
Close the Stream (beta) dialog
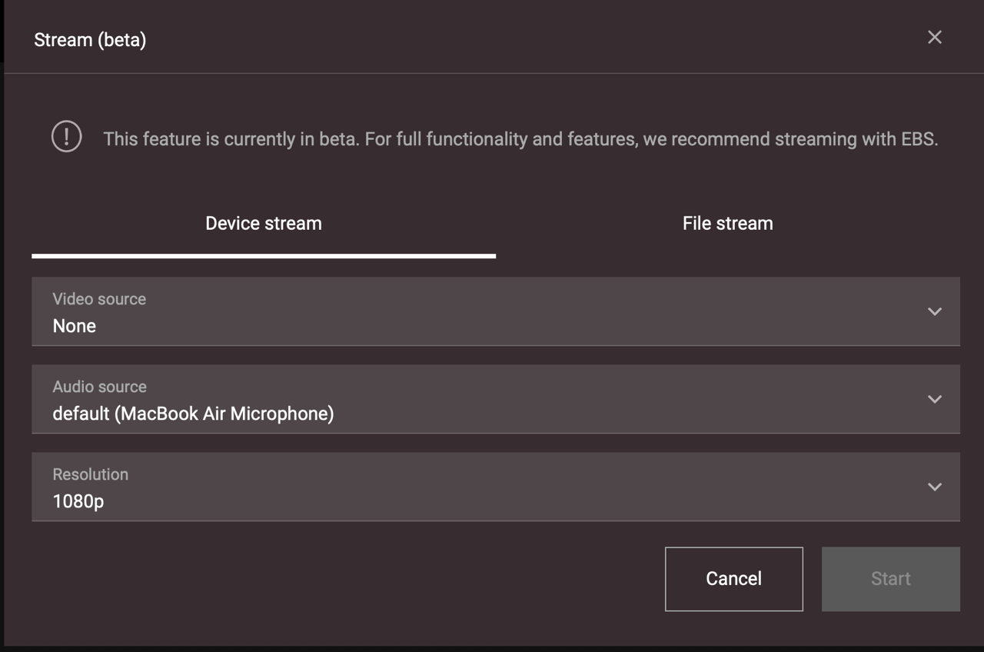pyautogui.click(x=934, y=38)
